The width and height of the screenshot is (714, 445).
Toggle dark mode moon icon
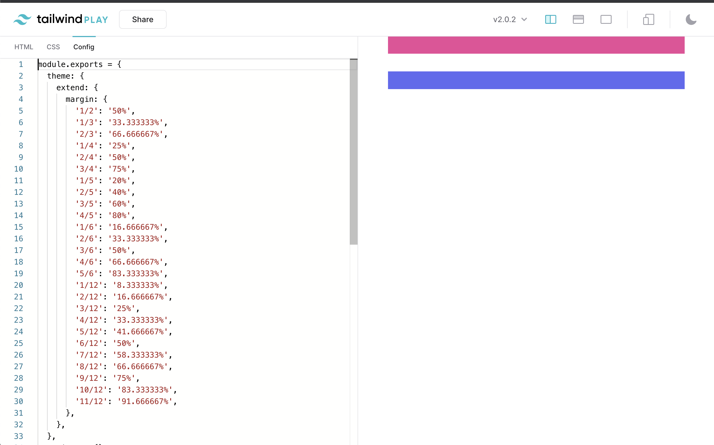pyautogui.click(x=691, y=19)
